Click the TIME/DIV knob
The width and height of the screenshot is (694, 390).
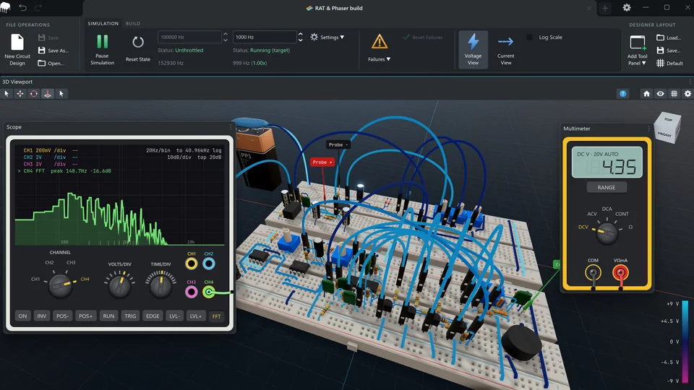point(160,286)
